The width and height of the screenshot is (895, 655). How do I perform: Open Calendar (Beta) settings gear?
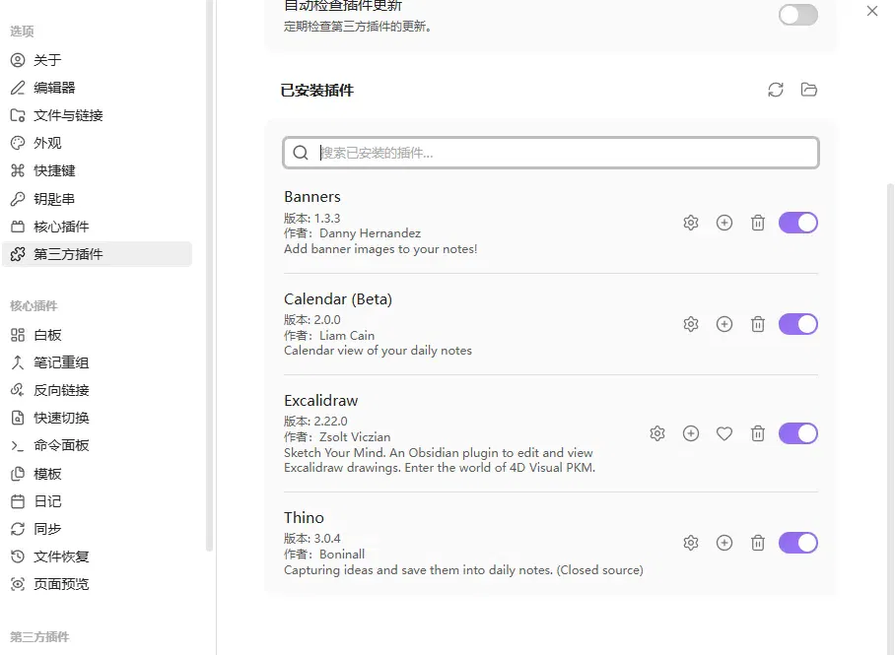click(x=691, y=324)
